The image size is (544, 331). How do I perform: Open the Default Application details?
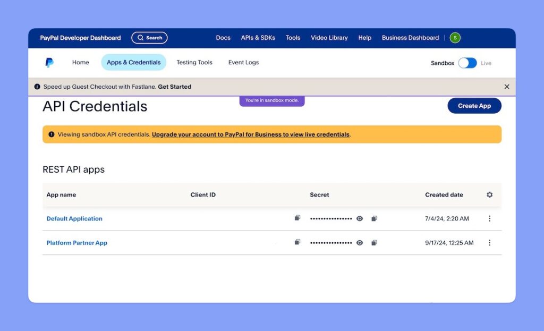pyautogui.click(x=74, y=218)
